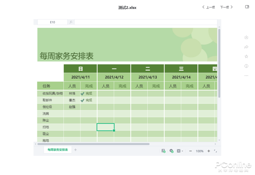This screenshot has height=175, width=255.
Task: Click the document check icon in status bar
Action: [164, 151]
